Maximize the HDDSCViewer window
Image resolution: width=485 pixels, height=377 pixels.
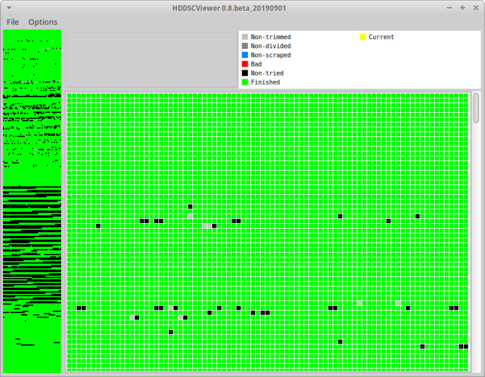[463, 8]
